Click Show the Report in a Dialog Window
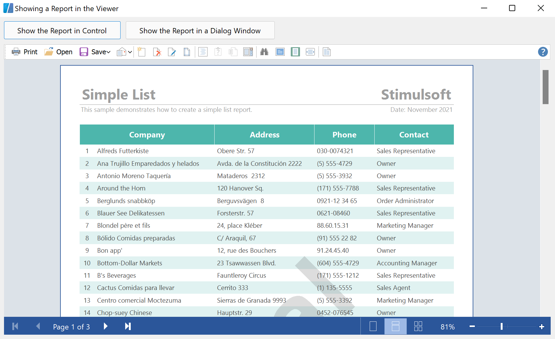 point(200,30)
